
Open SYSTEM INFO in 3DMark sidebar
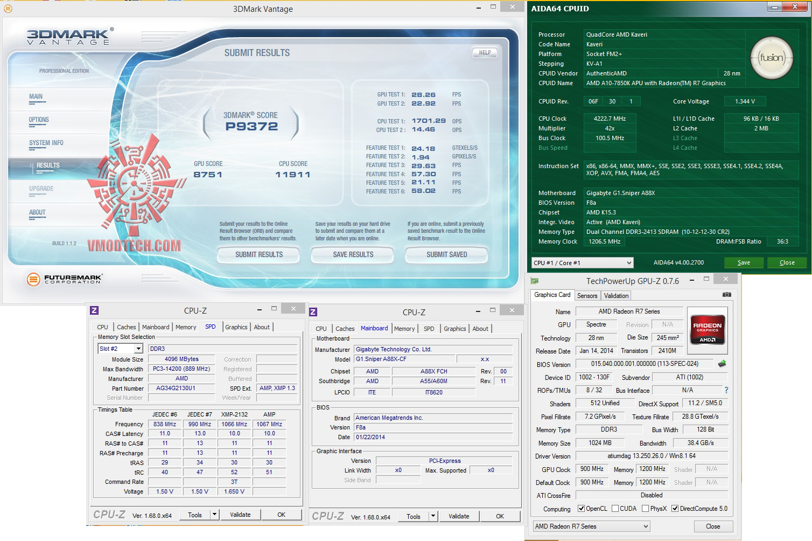tap(46, 143)
